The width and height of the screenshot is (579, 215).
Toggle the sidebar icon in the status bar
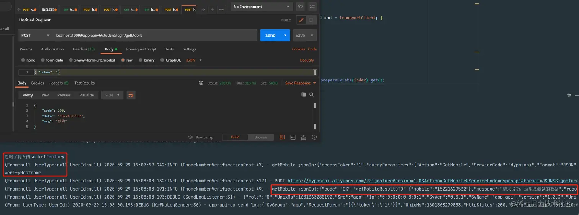(282, 137)
